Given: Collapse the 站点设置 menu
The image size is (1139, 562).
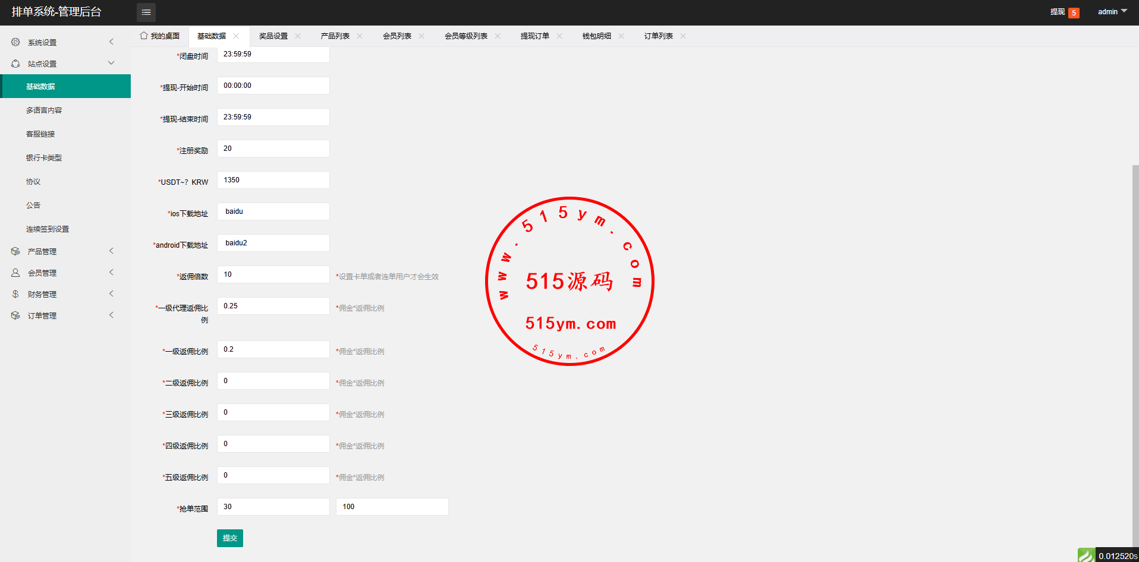Looking at the screenshot, I should 111,64.
